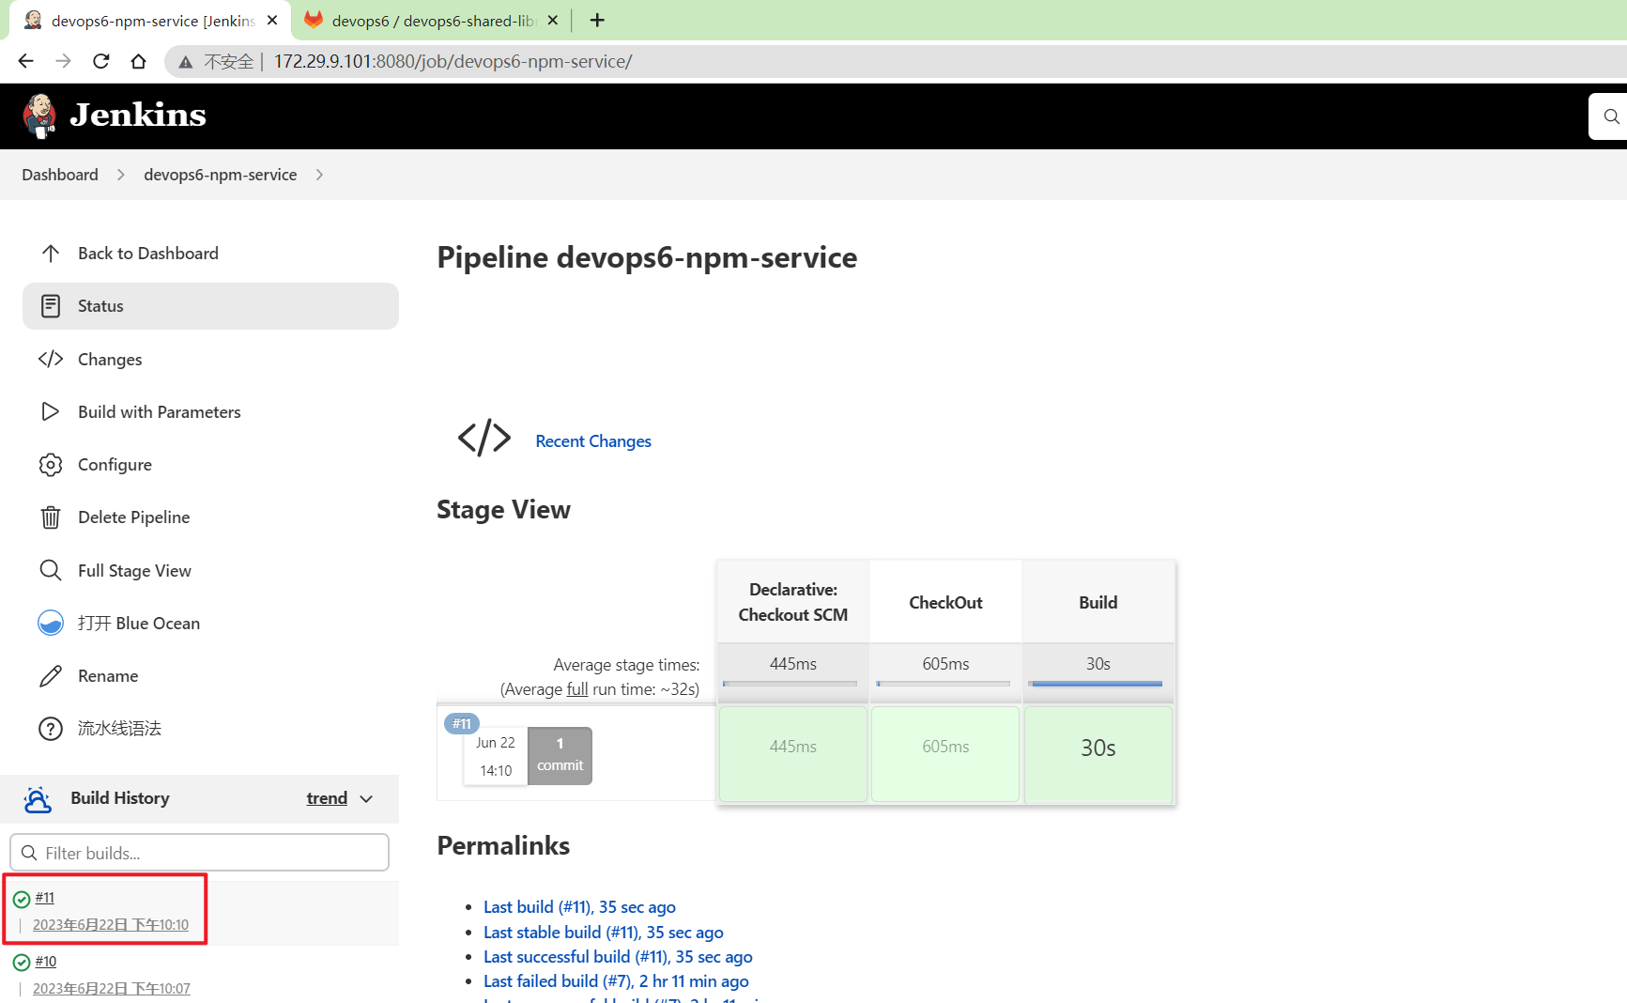Click the CheckOut stage average progress bar
The width and height of the screenshot is (1627, 1003).
(x=943, y=684)
